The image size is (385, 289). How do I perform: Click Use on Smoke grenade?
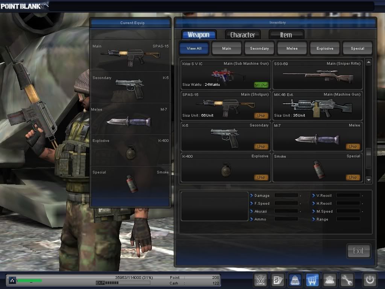pos(353,177)
